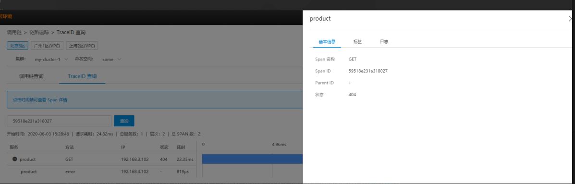Switch to the 标签 tab
Image resolution: width=575 pixels, height=184 pixels.
[x=357, y=42]
